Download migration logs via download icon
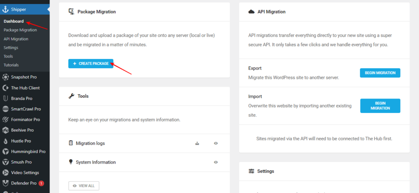 [x=197, y=144]
